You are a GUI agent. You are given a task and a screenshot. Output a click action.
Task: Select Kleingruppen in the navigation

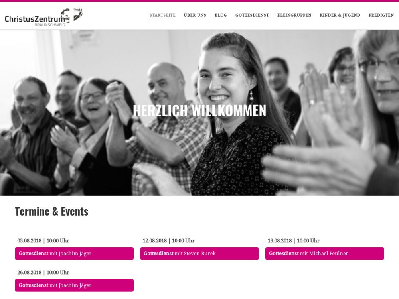[x=294, y=15]
